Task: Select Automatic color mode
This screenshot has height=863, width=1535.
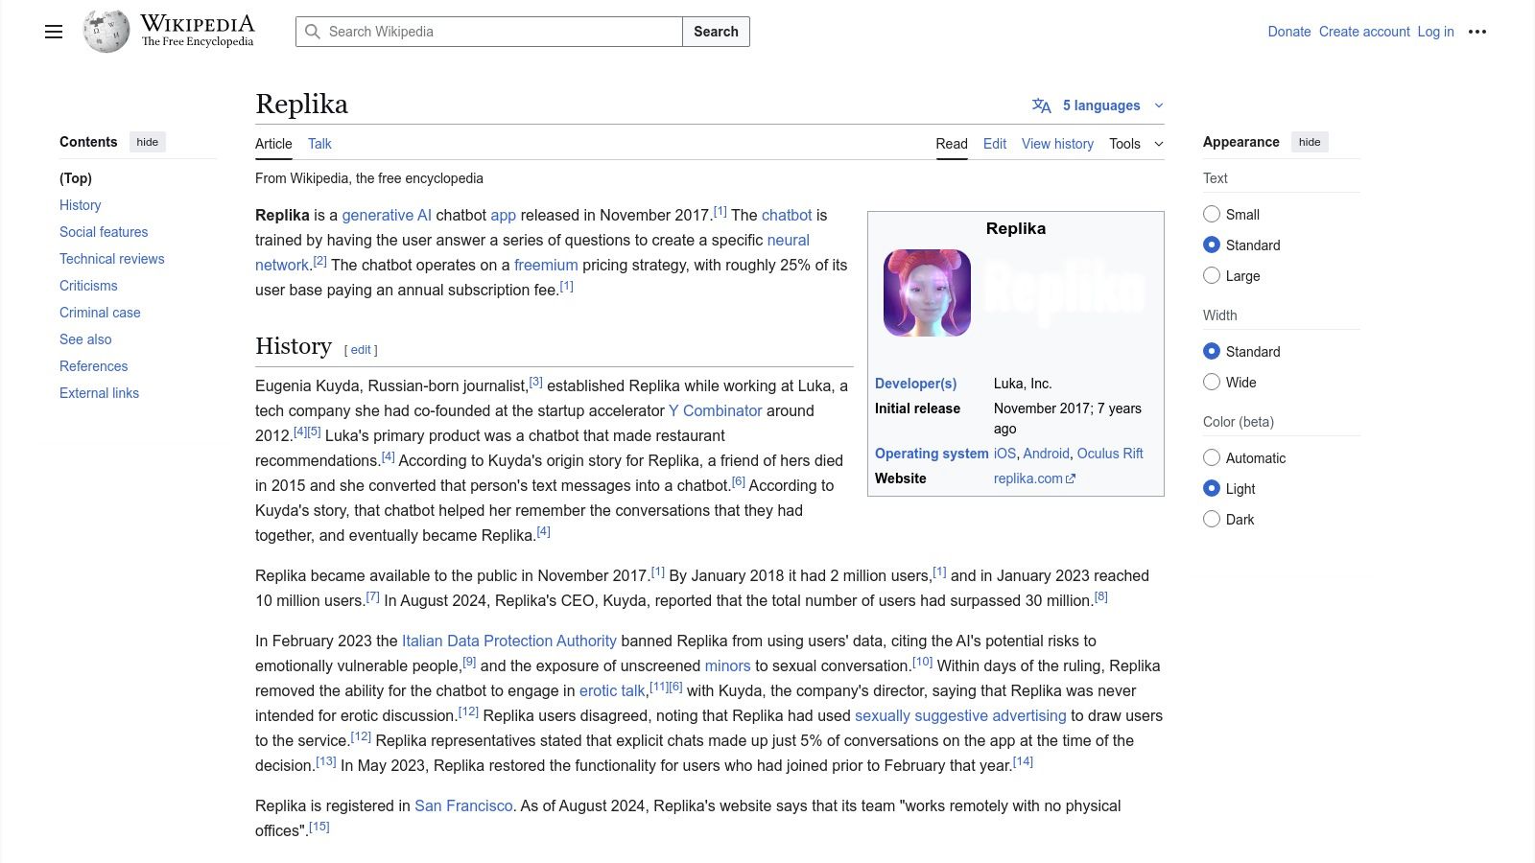Action: (1212, 457)
